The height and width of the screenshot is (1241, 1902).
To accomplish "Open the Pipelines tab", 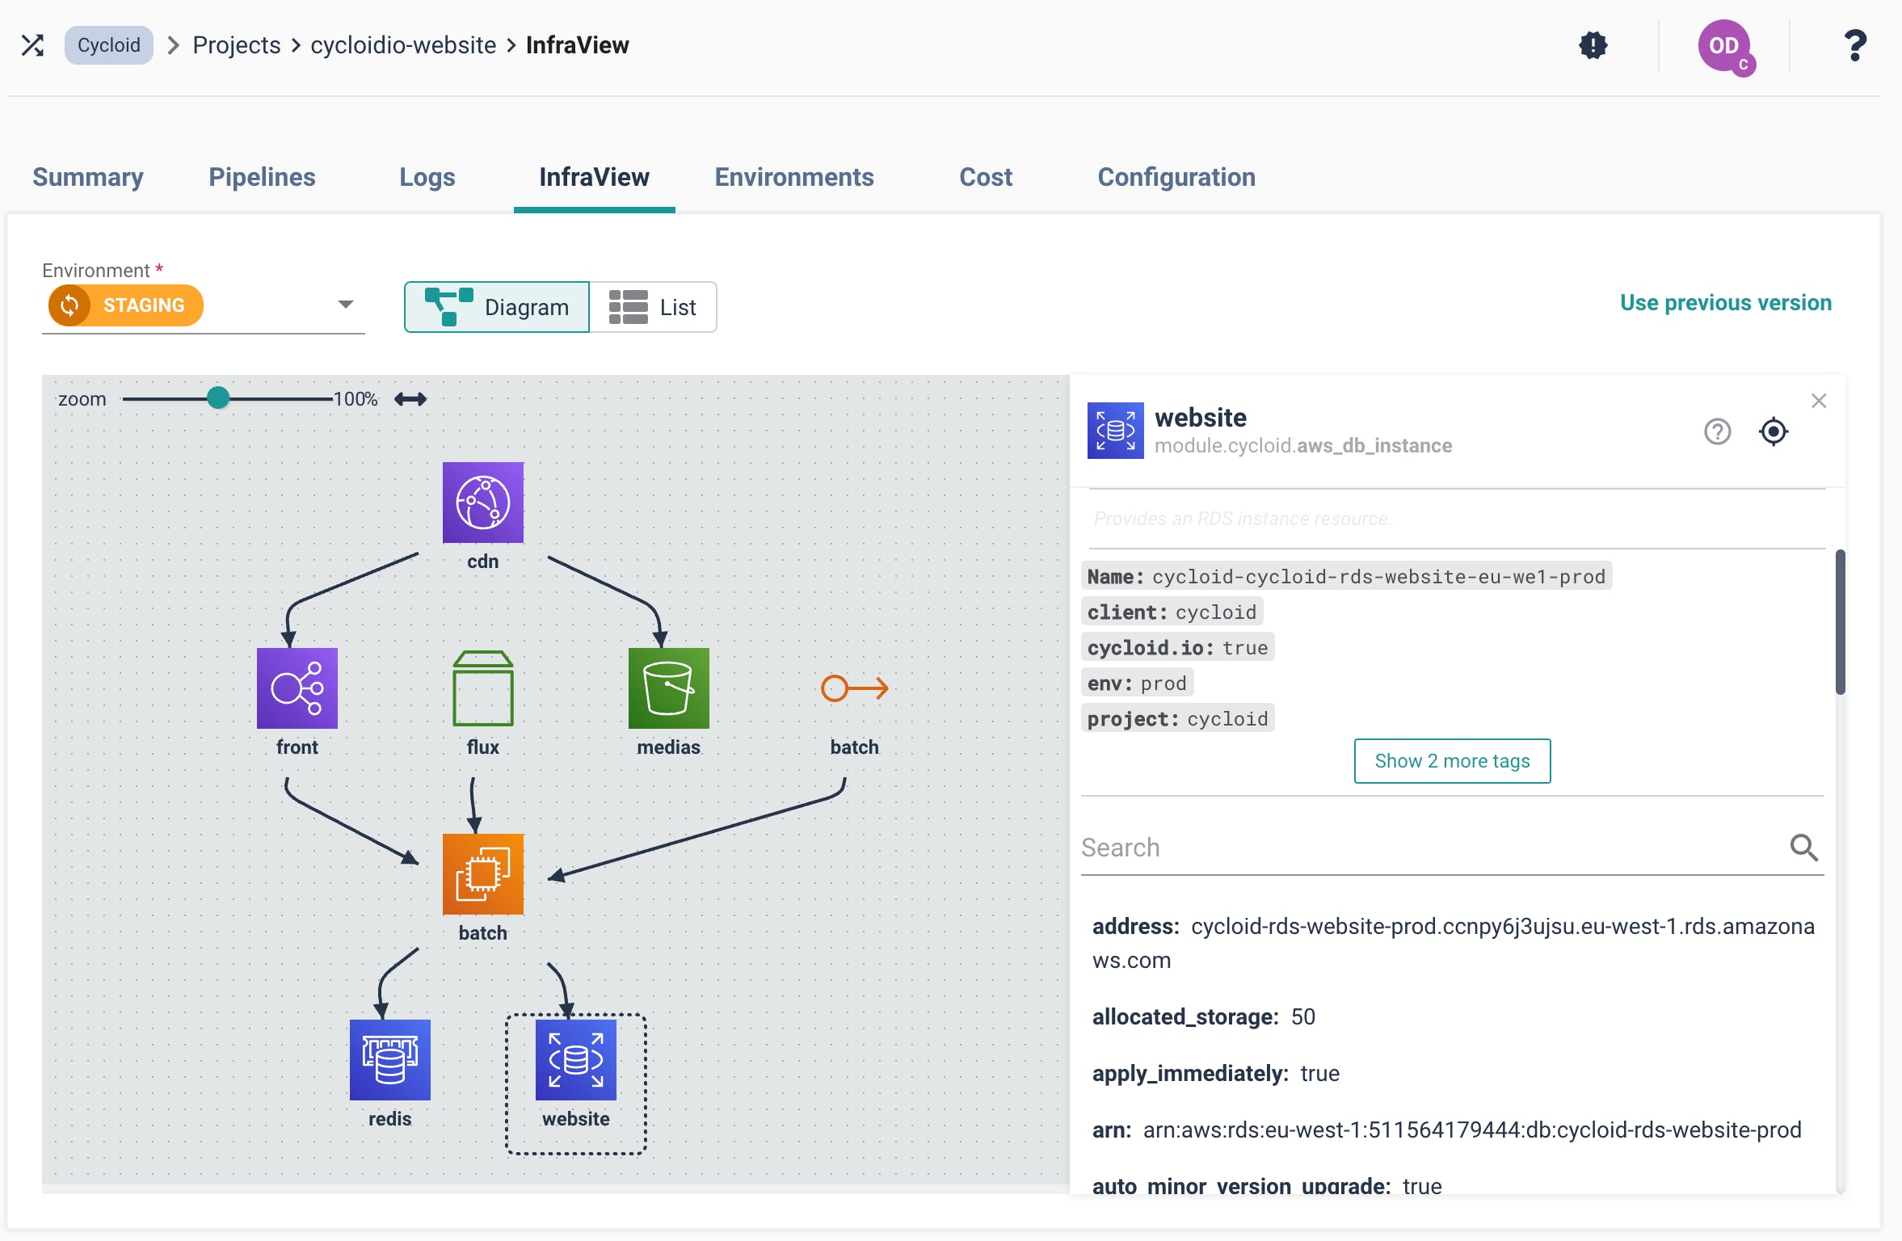I will click(262, 177).
